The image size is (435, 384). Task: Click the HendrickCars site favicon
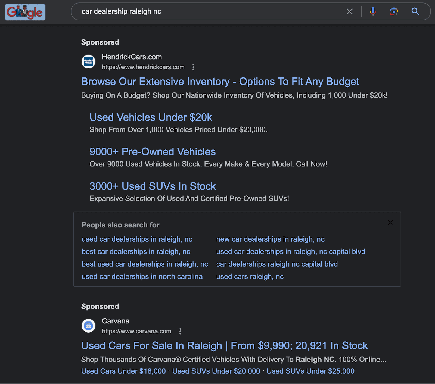88,62
